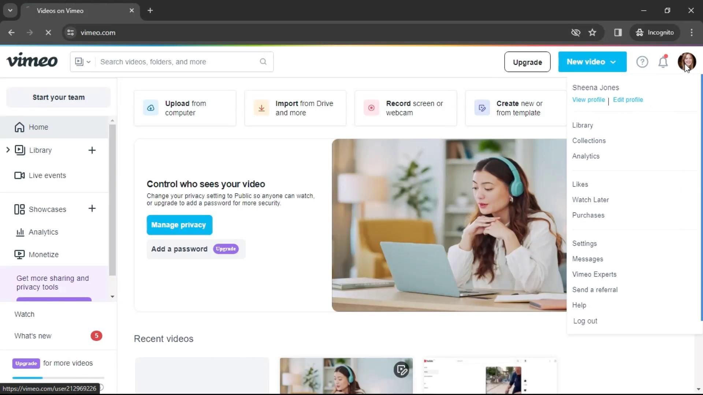Image resolution: width=703 pixels, height=395 pixels.
Task: Click the Import from Drive download icon
Action: click(x=261, y=108)
